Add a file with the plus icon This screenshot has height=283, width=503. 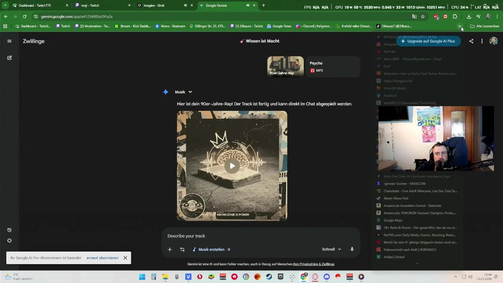(170, 249)
